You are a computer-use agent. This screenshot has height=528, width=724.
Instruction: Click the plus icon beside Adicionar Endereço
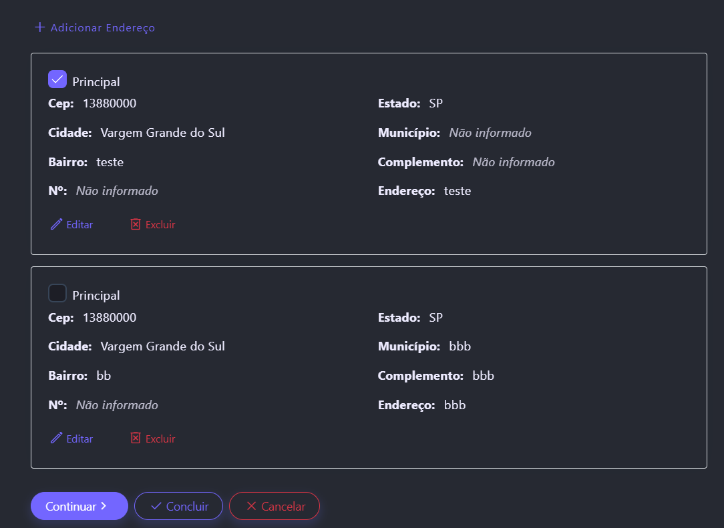pos(40,27)
